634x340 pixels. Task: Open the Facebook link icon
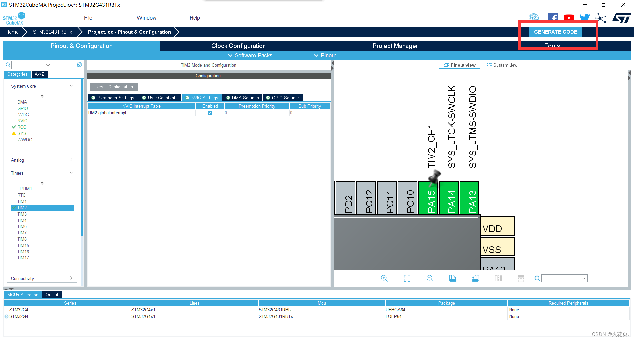pyautogui.click(x=553, y=18)
